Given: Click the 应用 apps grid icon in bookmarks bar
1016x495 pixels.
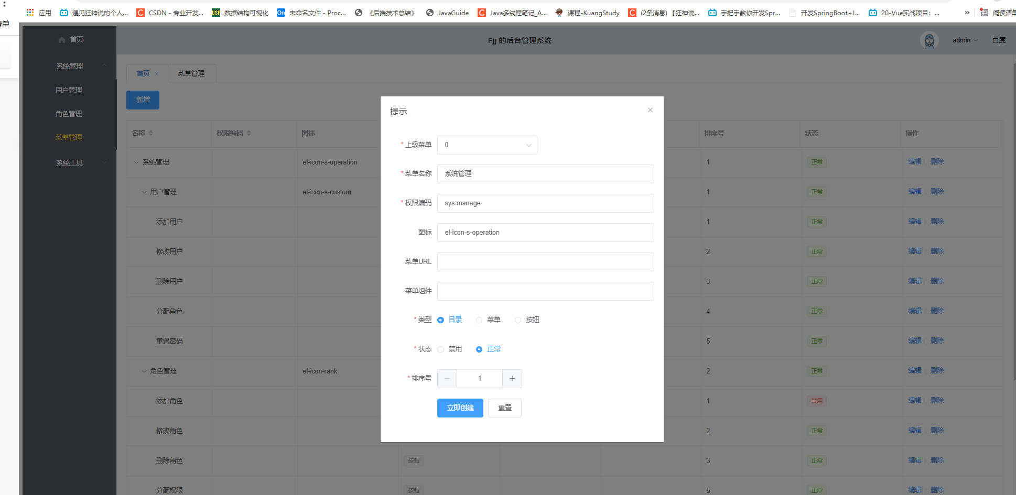Looking at the screenshot, I should coord(29,12).
